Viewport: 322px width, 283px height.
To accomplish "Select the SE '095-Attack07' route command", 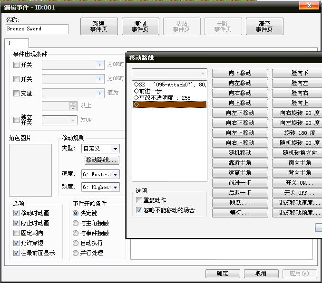I will coord(170,85).
